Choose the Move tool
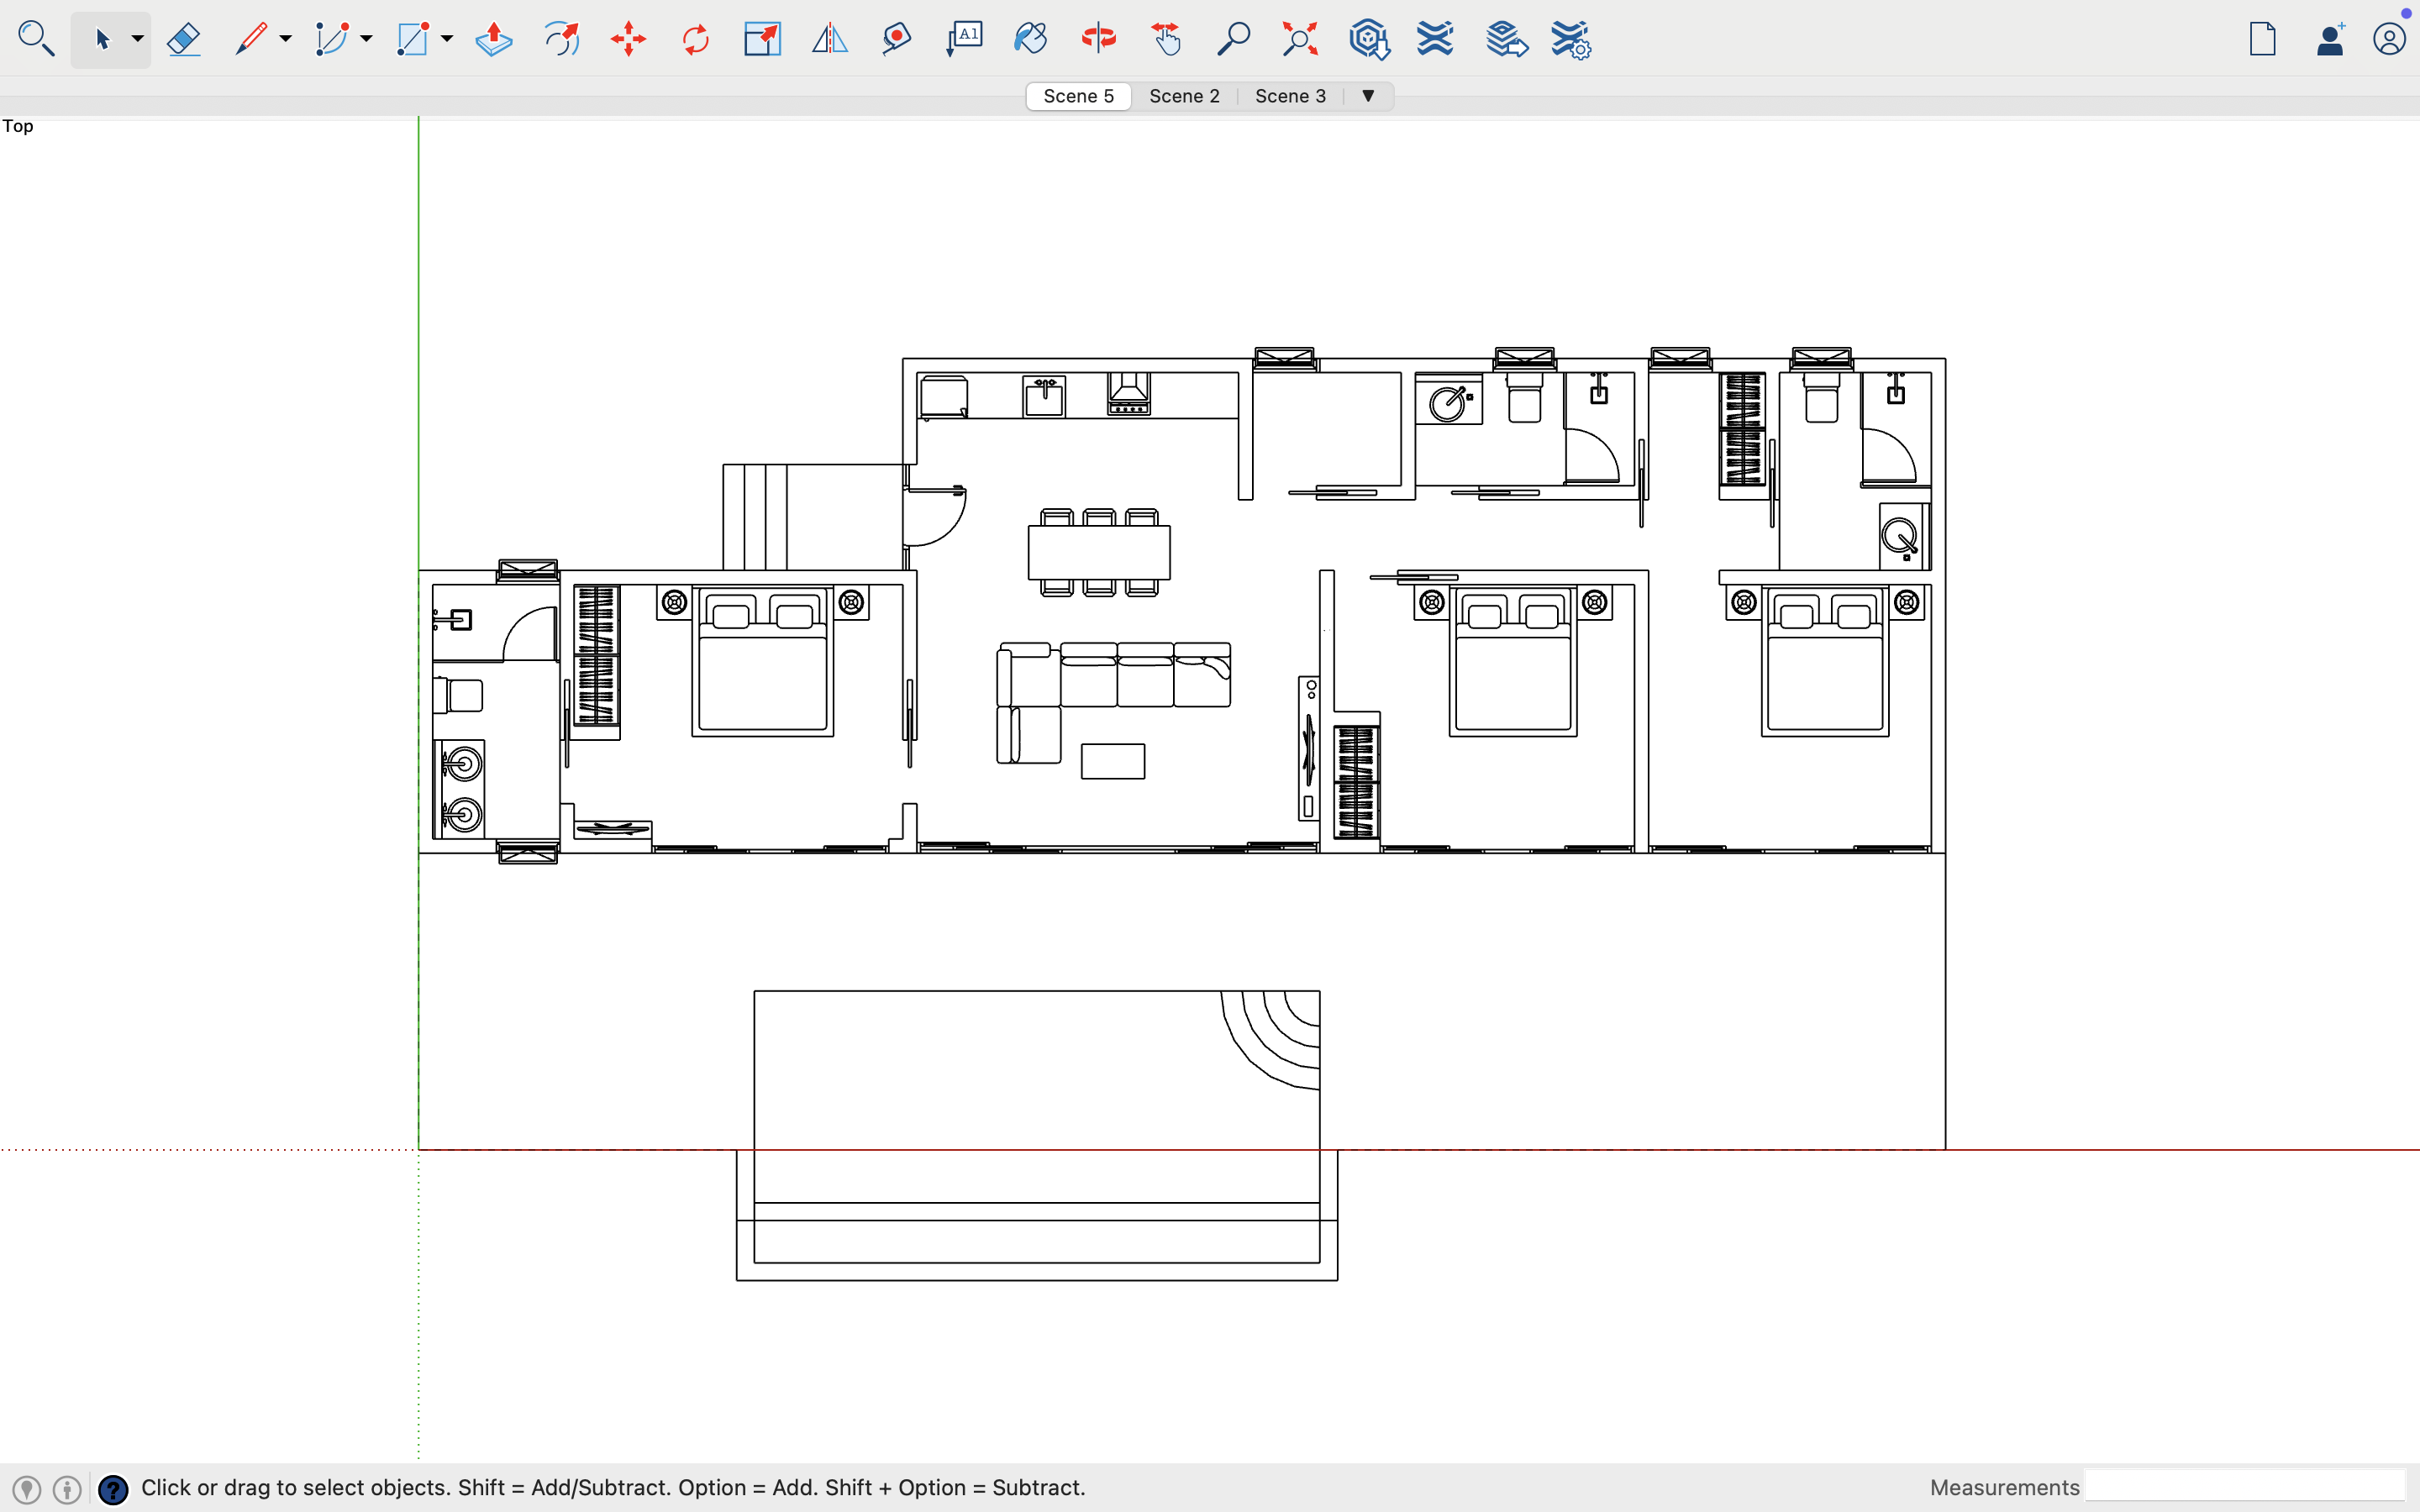The height and width of the screenshot is (1512, 2420). click(x=628, y=39)
